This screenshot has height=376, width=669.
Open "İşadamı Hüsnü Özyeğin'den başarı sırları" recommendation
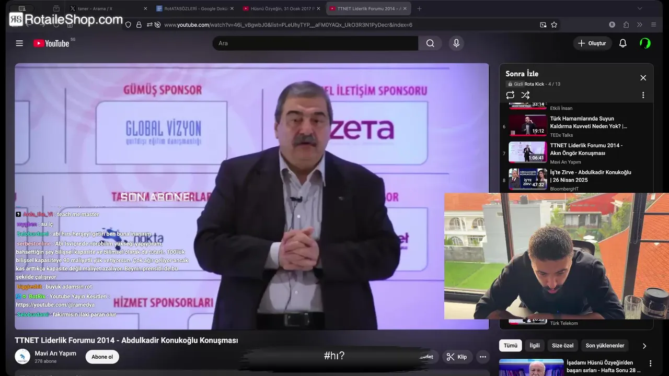[604, 367]
